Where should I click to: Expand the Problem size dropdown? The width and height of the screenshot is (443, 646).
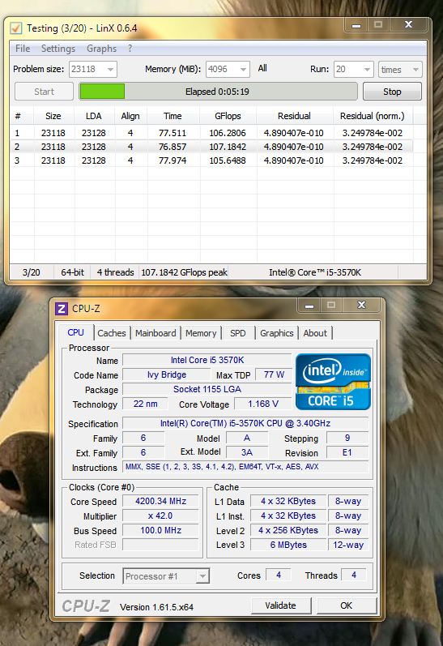pyautogui.click(x=110, y=69)
